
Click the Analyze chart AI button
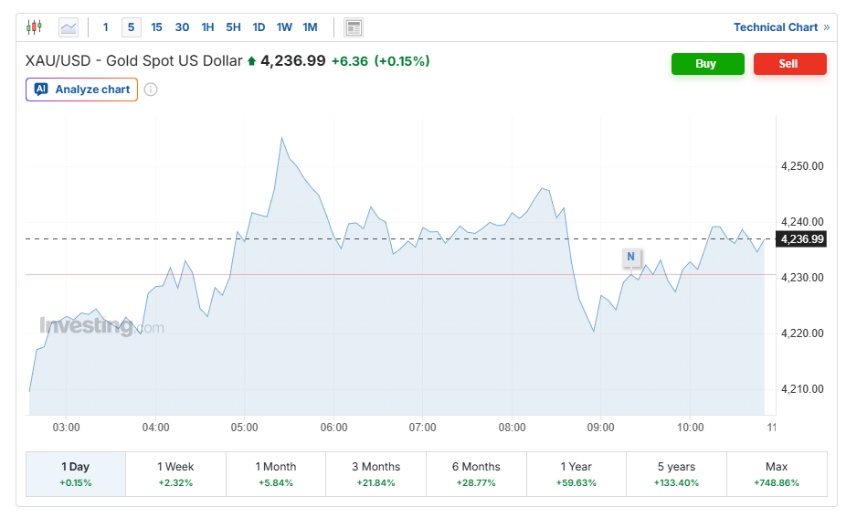pyautogui.click(x=82, y=90)
